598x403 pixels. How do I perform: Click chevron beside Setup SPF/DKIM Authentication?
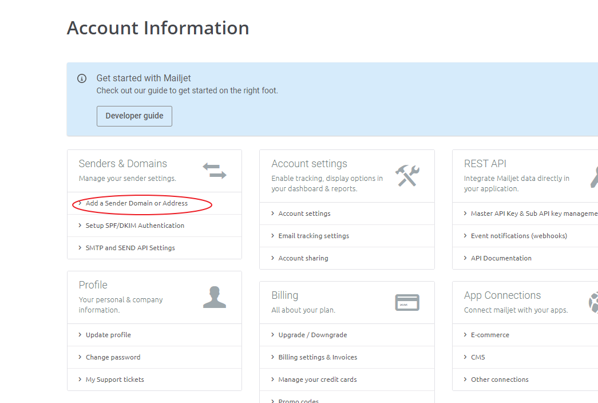coord(80,226)
